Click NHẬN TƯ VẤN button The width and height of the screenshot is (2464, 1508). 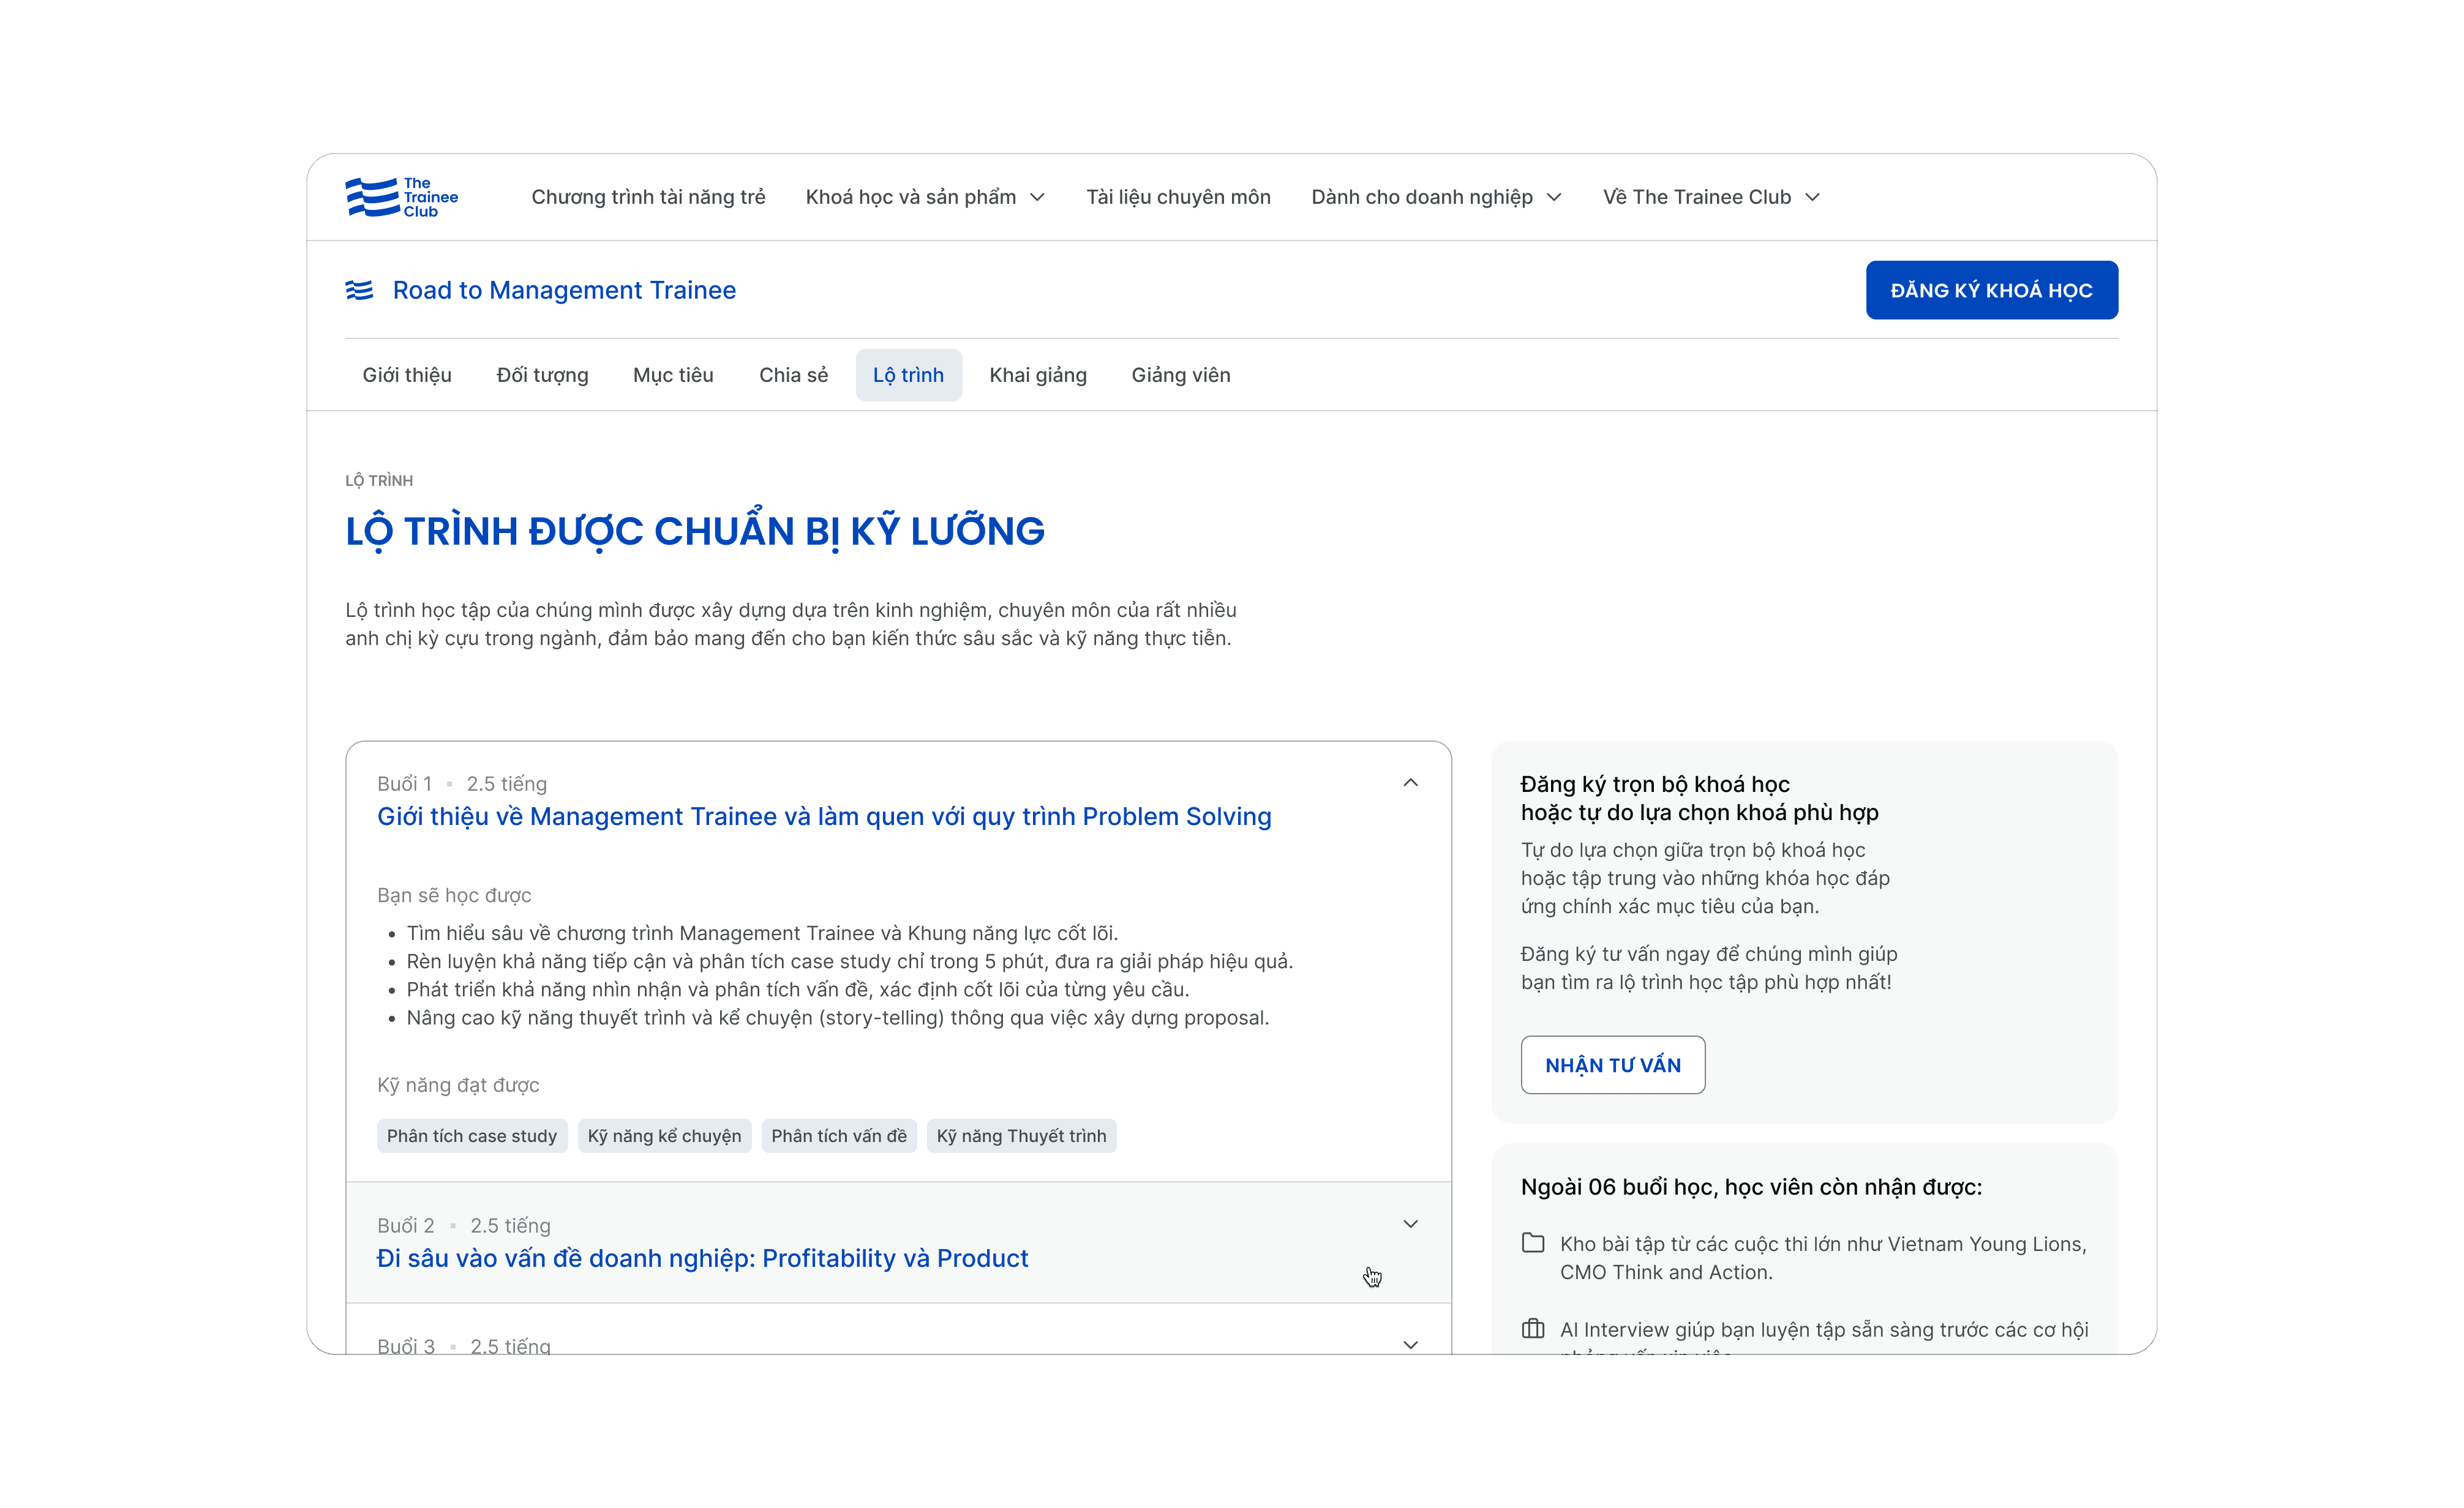(x=1612, y=1066)
